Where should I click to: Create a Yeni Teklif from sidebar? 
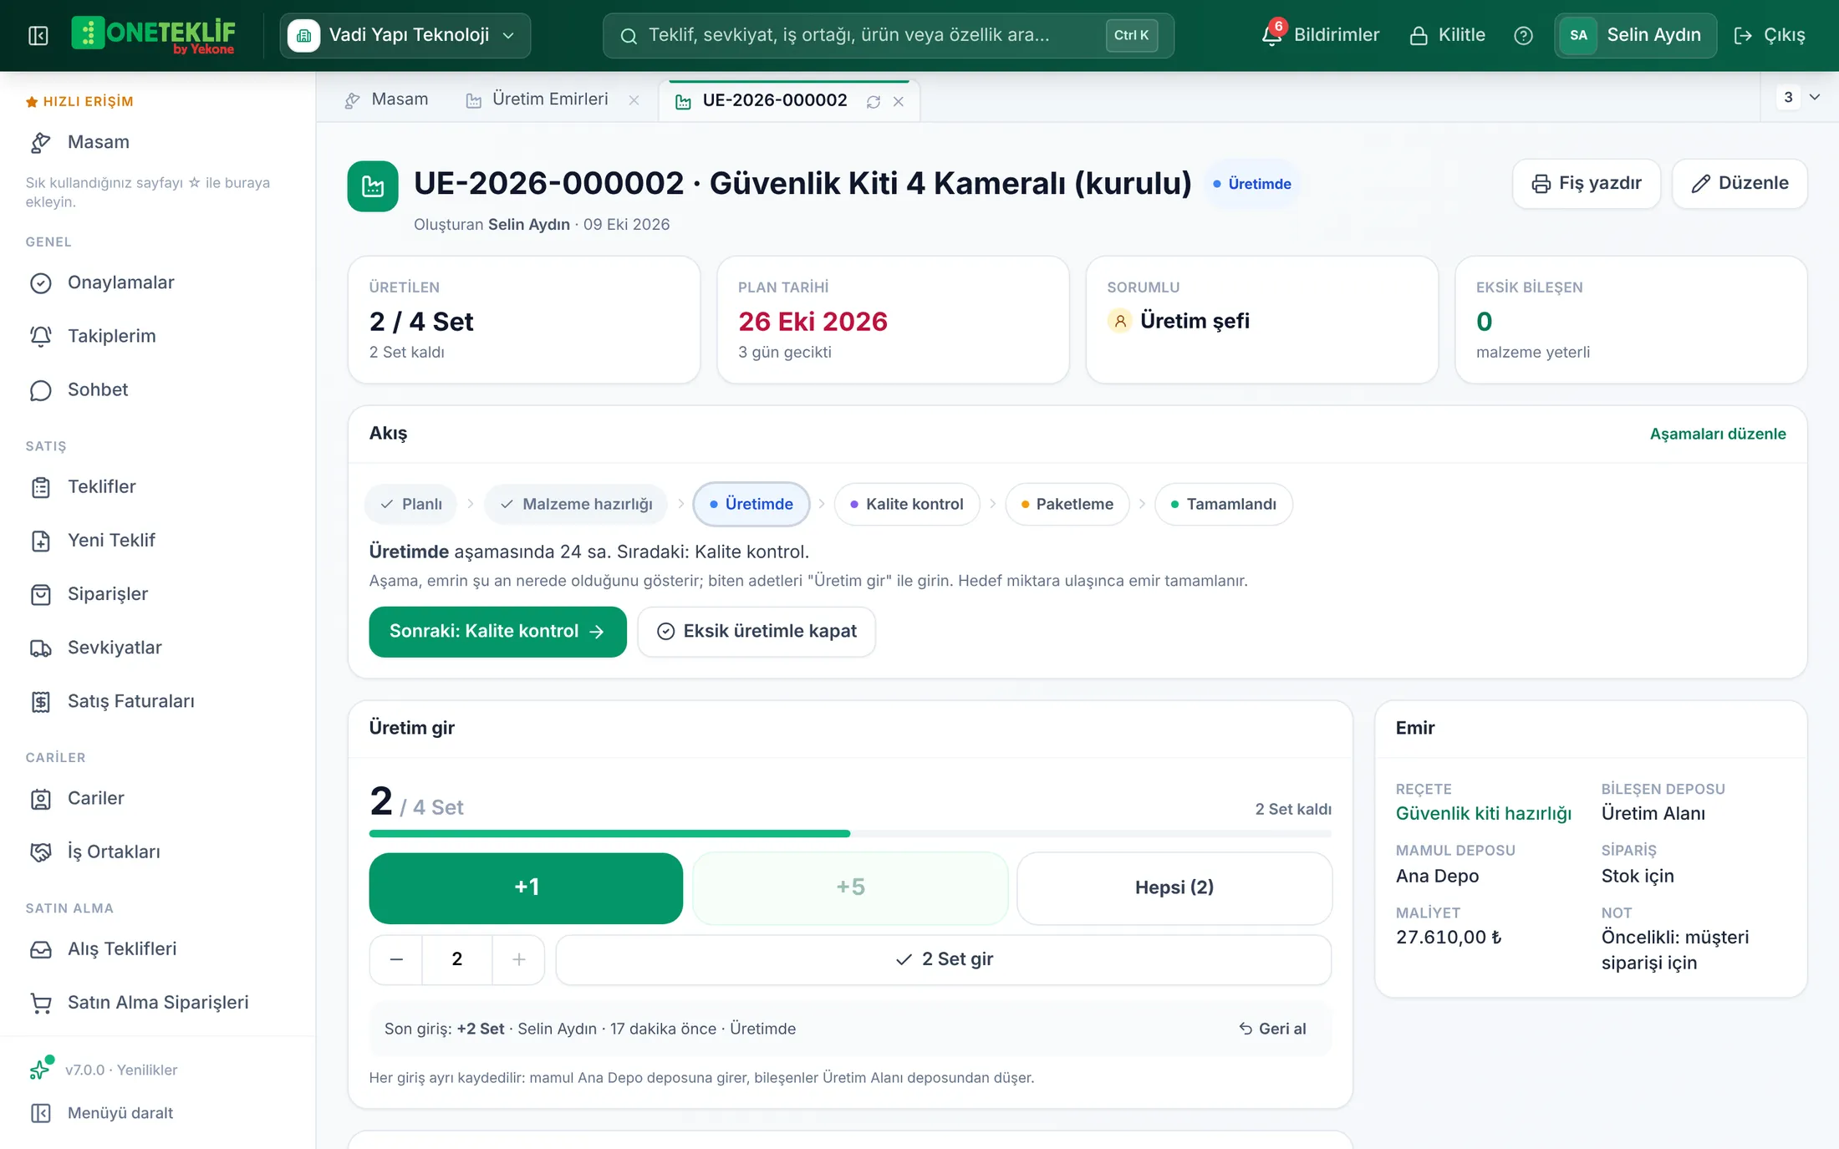(x=158, y=540)
